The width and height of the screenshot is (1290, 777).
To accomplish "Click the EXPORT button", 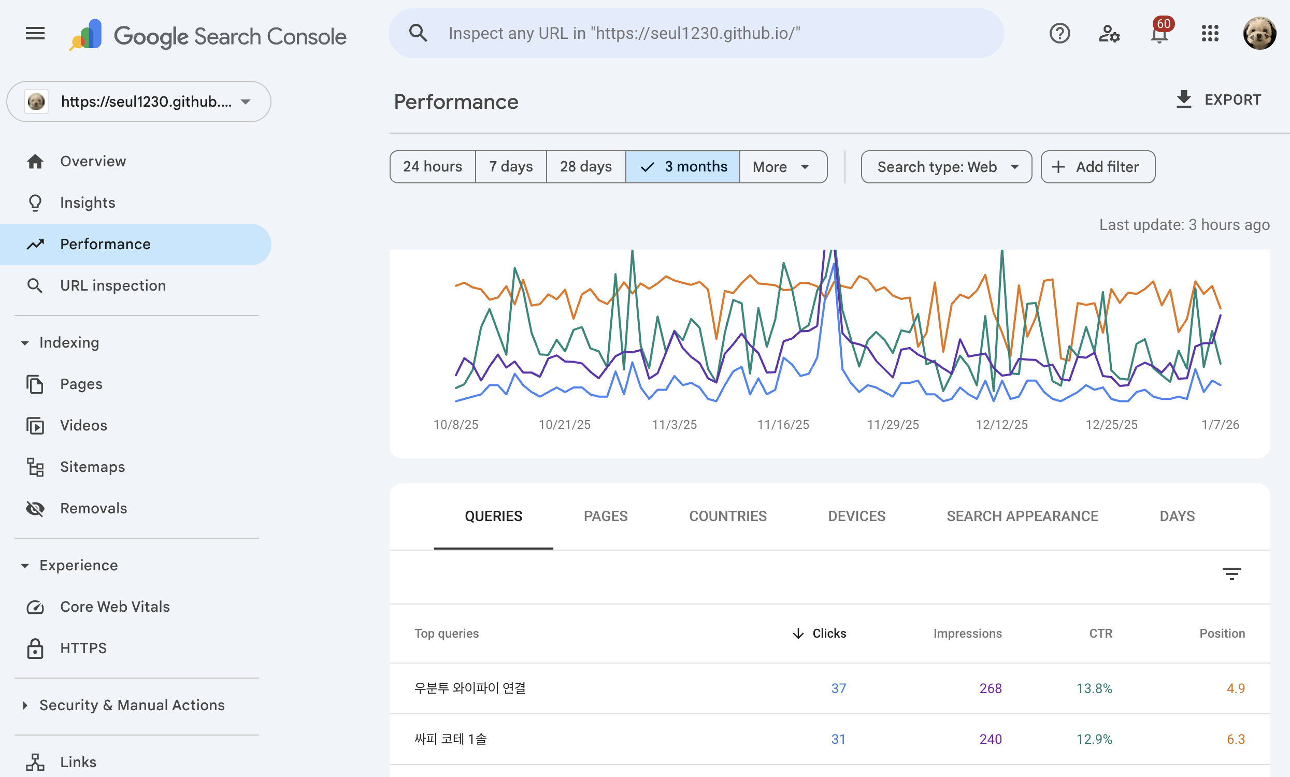I will (x=1219, y=99).
